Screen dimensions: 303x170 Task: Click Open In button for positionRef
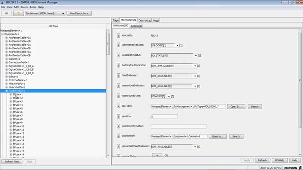click(x=218, y=136)
